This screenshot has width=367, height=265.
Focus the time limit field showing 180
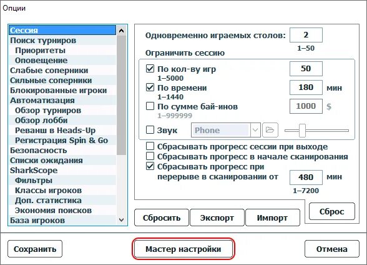tap(306, 87)
